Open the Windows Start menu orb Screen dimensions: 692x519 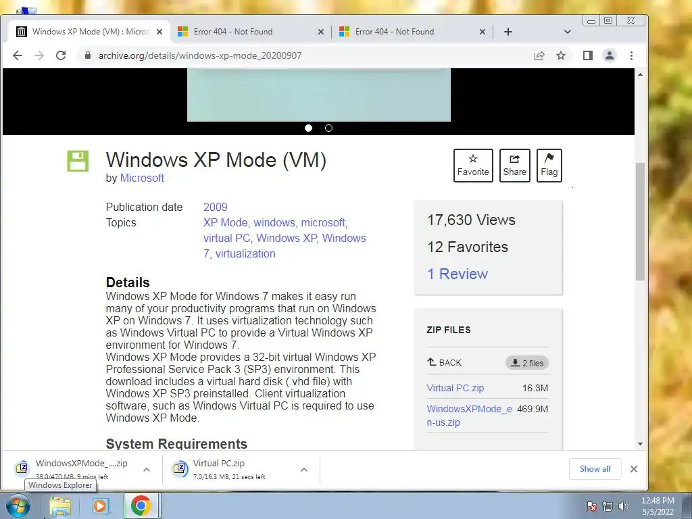[x=18, y=505]
